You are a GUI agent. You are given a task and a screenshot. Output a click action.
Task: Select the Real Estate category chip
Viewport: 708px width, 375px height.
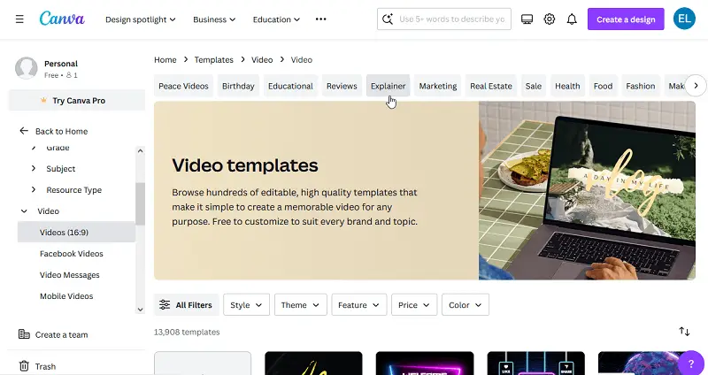click(x=491, y=86)
